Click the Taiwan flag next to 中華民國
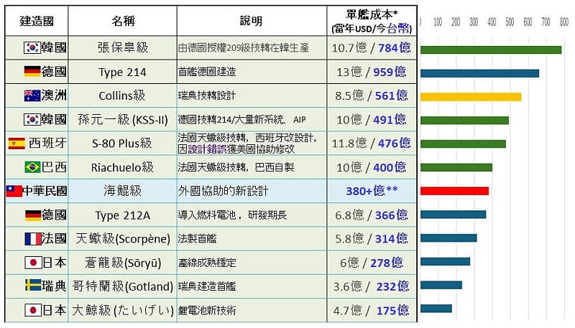575x328 pixels. point(14,191)
